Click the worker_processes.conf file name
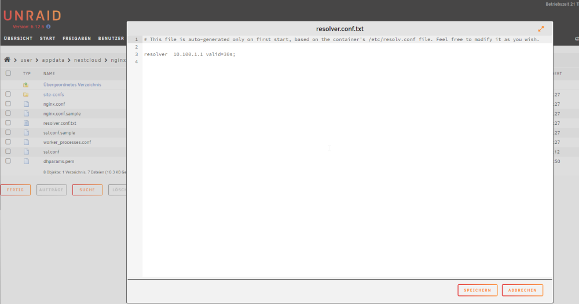Image resolution: width=579 pixels, height=304 pixels. click(67, 143)
